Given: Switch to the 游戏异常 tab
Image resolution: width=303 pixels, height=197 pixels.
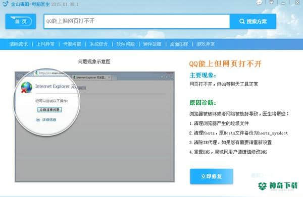Looking at the screenshot, I should coord(206,44).
